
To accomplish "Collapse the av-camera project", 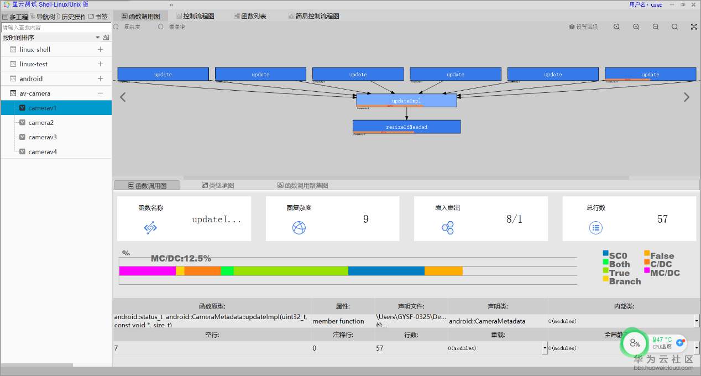I will tap(100, 93).
